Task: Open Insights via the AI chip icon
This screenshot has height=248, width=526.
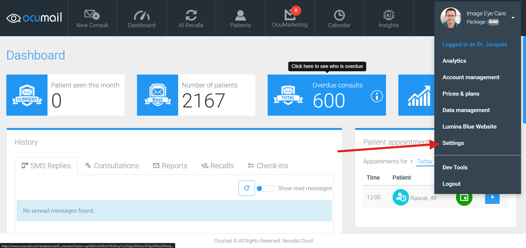Action: point(389,15)
